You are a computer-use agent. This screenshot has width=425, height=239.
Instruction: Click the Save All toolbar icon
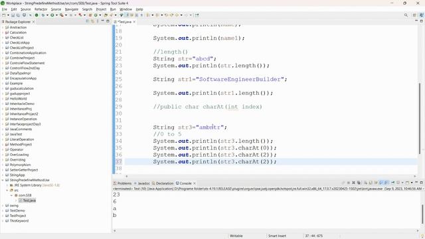point(18,15)
